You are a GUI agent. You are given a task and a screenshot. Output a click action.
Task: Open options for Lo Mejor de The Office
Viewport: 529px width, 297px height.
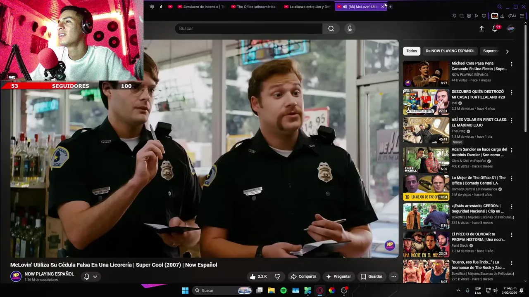pos(512,179)
